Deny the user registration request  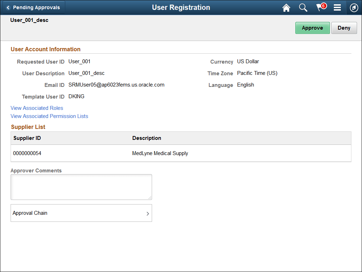coord(344,28)
